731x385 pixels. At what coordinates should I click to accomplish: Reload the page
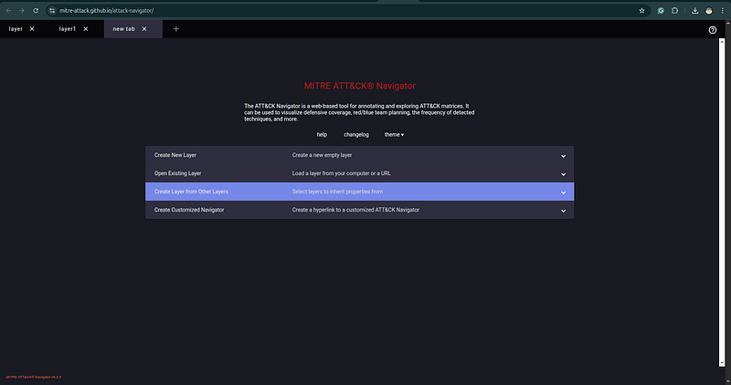click(x=36, y=10)
